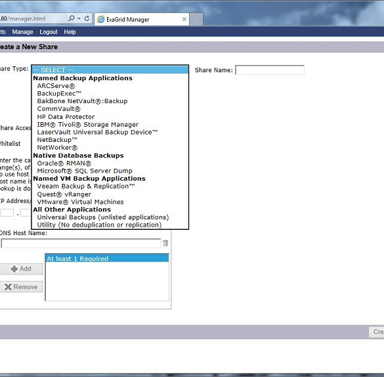Switch to the ExaGrid Manager tab
Viewport: 384px width, 377px height.
pyautogui.click(x=142, y=19)
